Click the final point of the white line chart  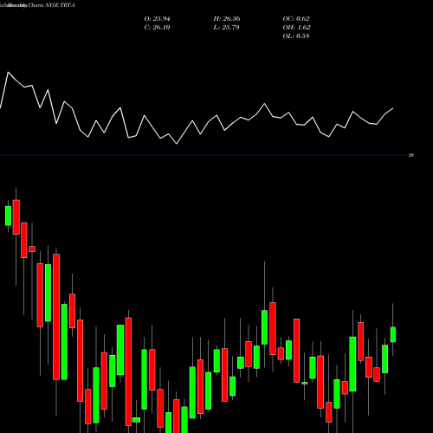(x=393, y=108)
